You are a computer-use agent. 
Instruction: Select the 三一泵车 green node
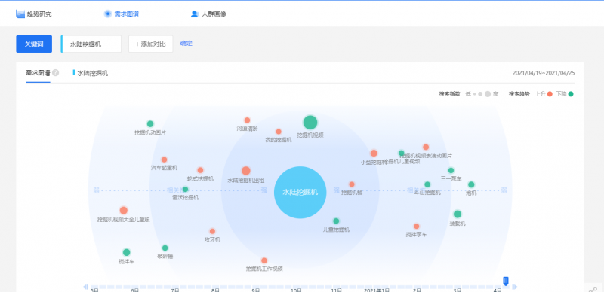pyautogui.click(x=451, y=171)
